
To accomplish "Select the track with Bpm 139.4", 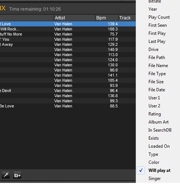I will click(68, 24).
